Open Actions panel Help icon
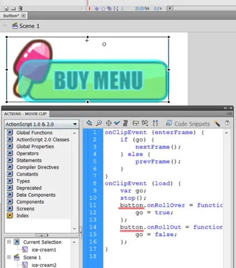The height and width of the screenshot is (268, 236). pyautogui.click(x=227, y=123)
